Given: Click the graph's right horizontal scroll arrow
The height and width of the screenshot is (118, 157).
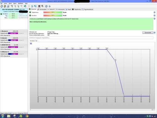Looking at the screenshot, I should 154,110.
